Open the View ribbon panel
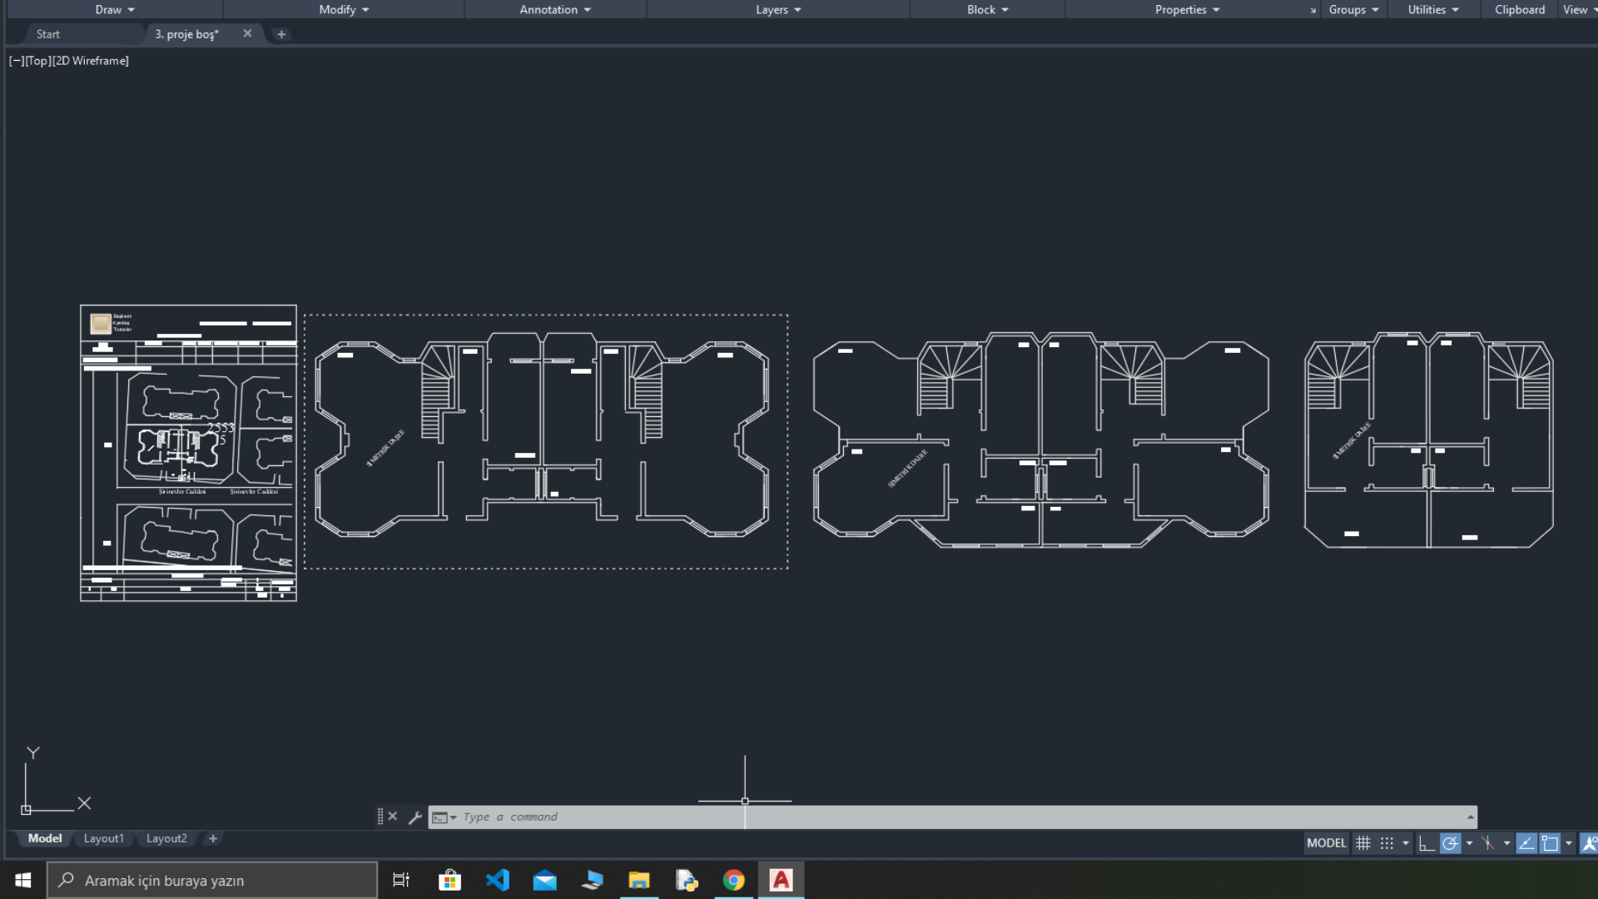Viewport: 1598px width, 899px height. click(1579, 9)
